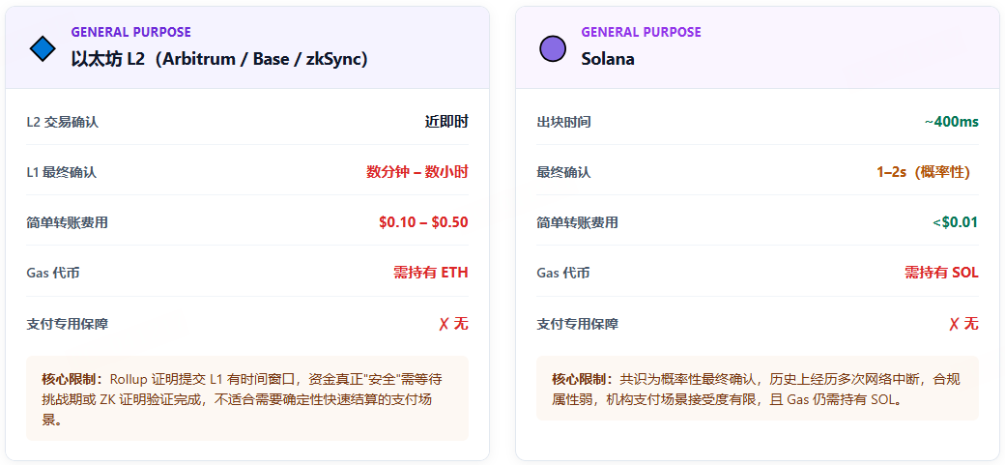Click the purple circle Solana icon
Screen dimensions: 1005x465
pyautogui.click(x=552, y=48)
